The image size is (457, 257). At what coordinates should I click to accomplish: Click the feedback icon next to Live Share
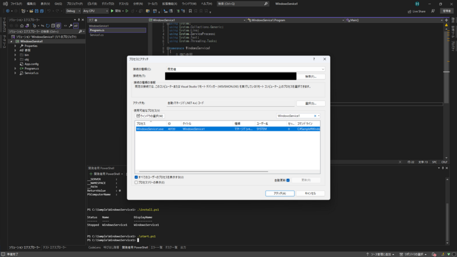pyautogui.click(x=433, y=11)
